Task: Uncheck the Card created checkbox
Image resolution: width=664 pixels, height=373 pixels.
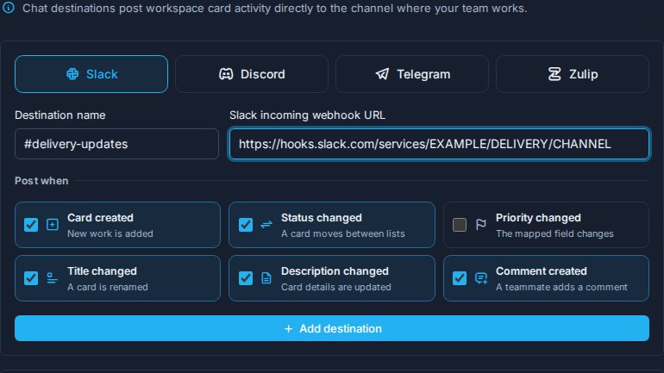Action: pos(31,225)
